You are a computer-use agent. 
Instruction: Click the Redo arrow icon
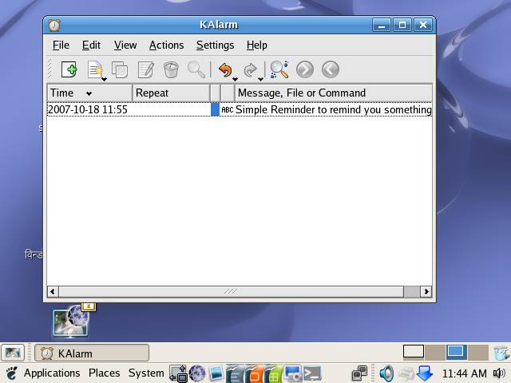(250, 70)
